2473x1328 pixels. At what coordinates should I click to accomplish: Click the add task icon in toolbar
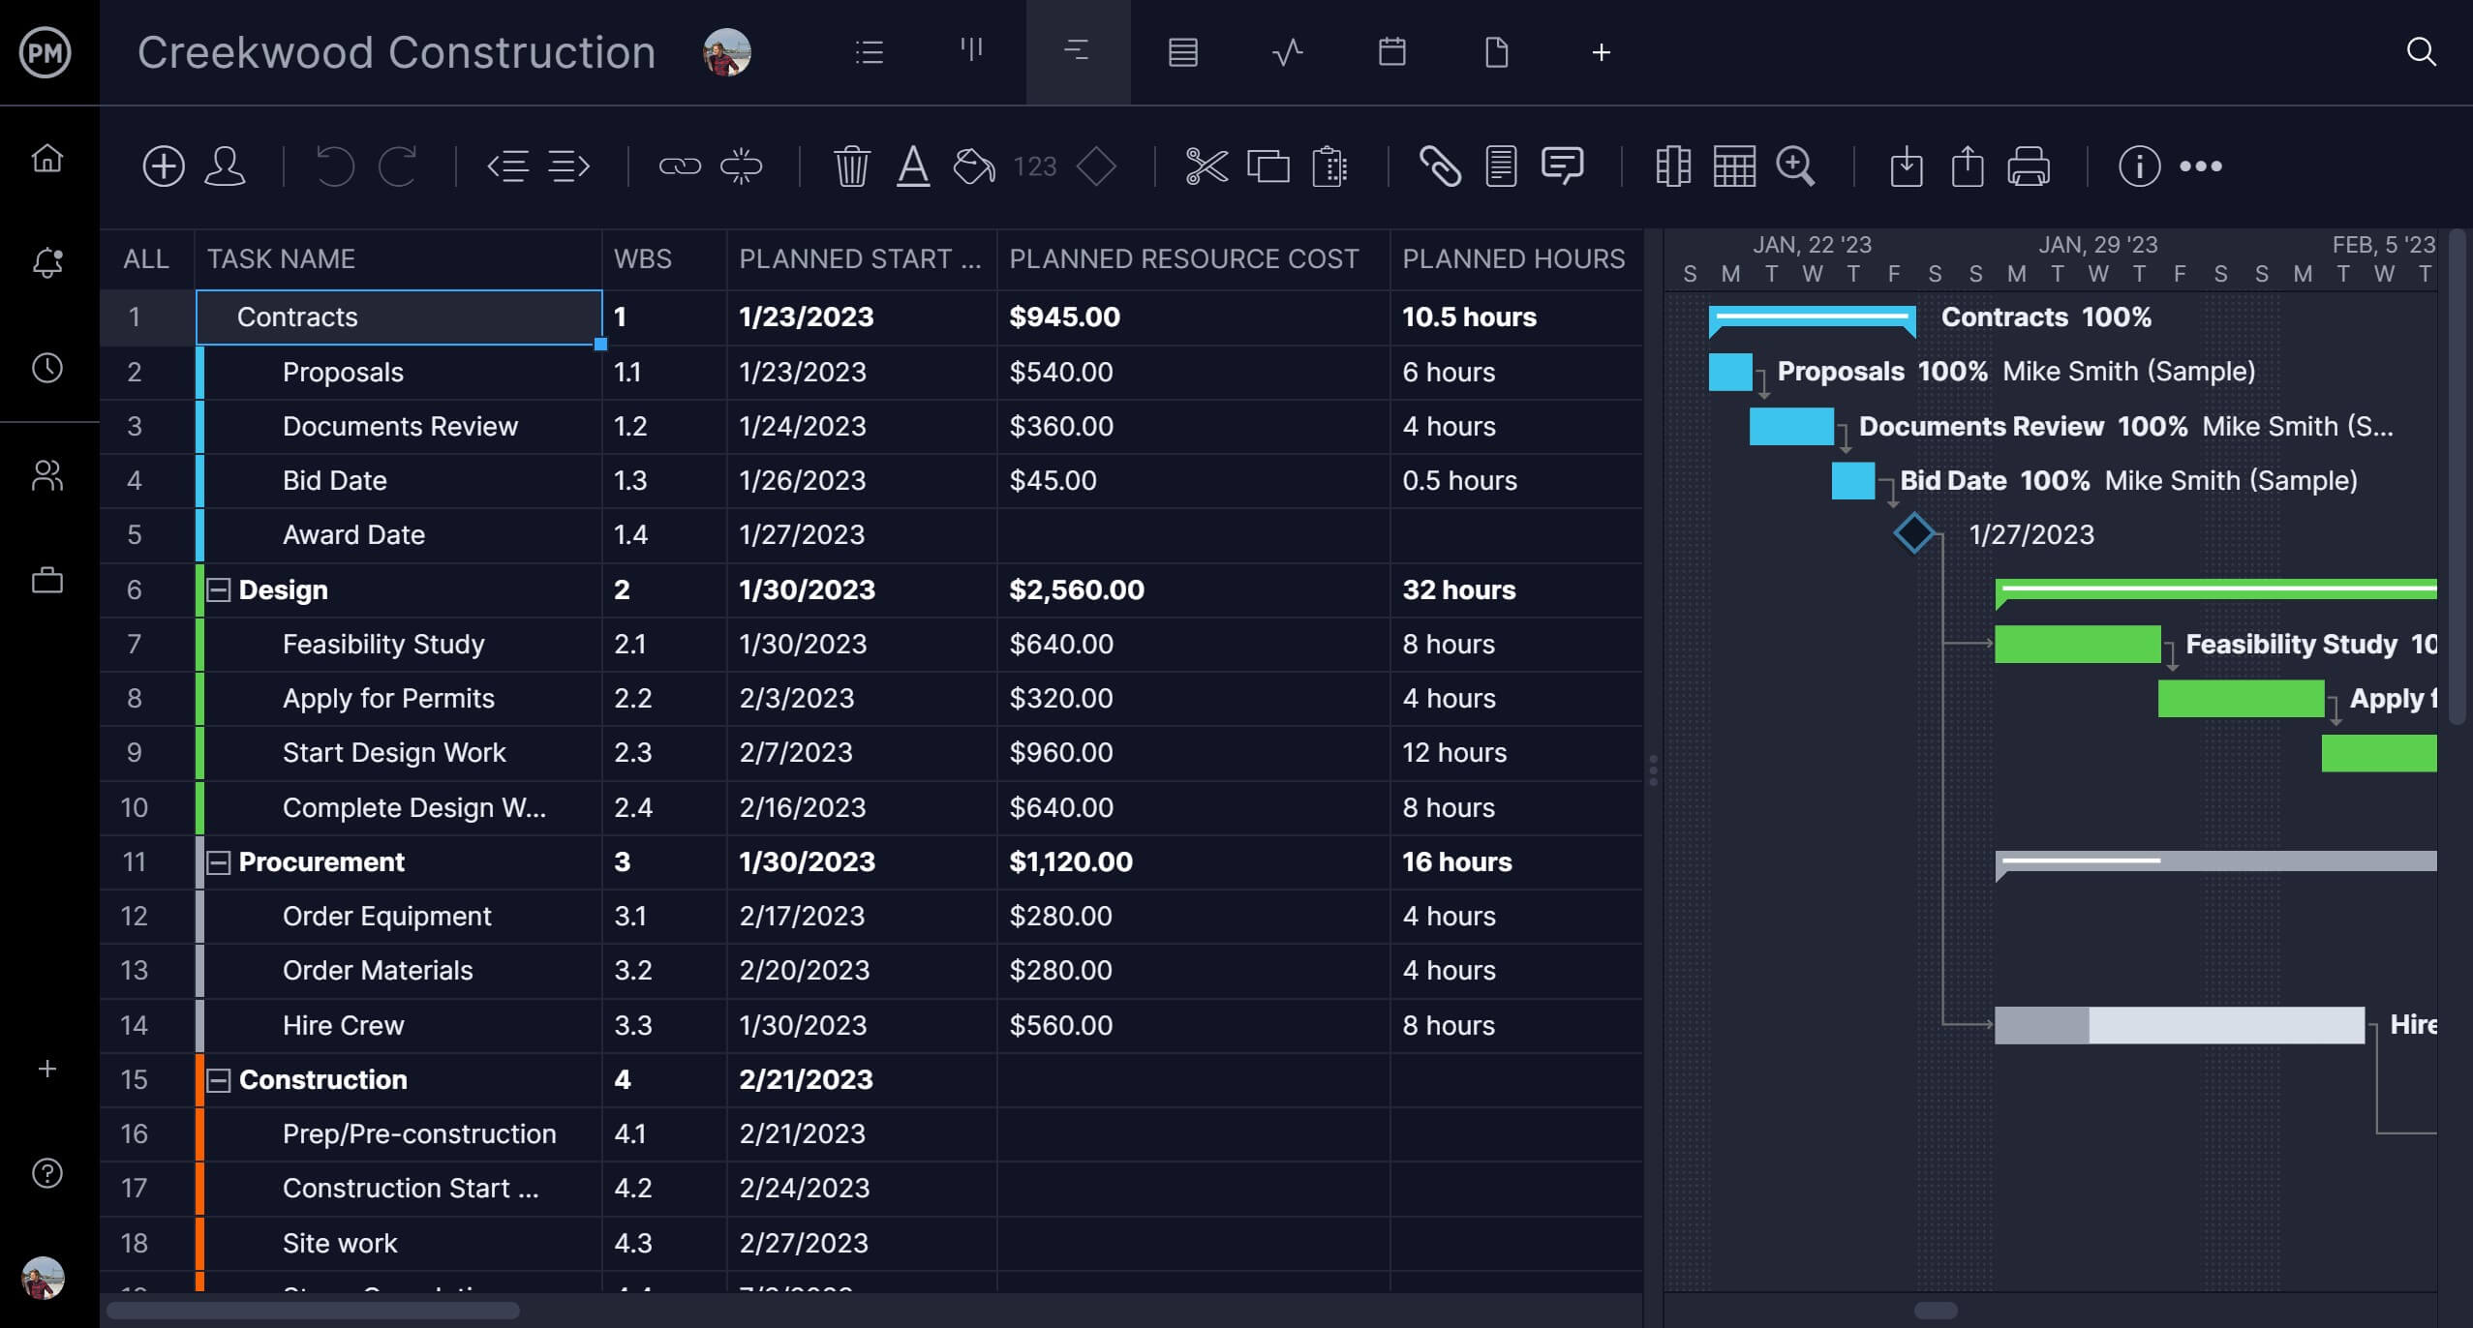pos(162,164)
